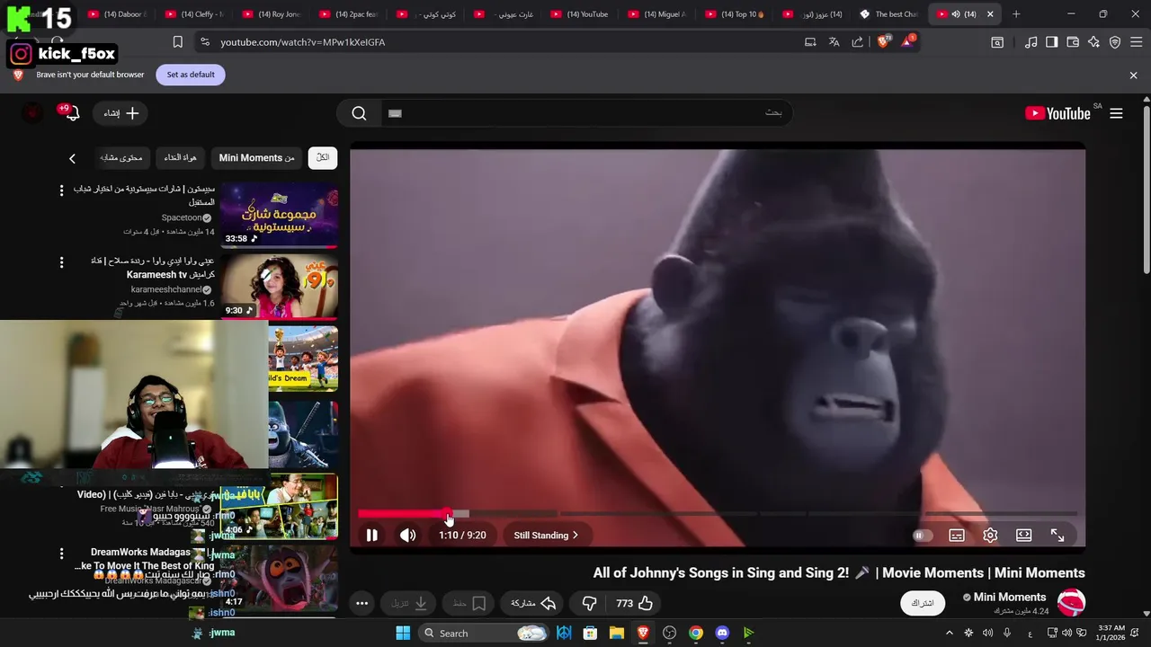Toggle the Brave sidebar panel
Viewport: 1151px width, 647px height.
point(1051,42)
